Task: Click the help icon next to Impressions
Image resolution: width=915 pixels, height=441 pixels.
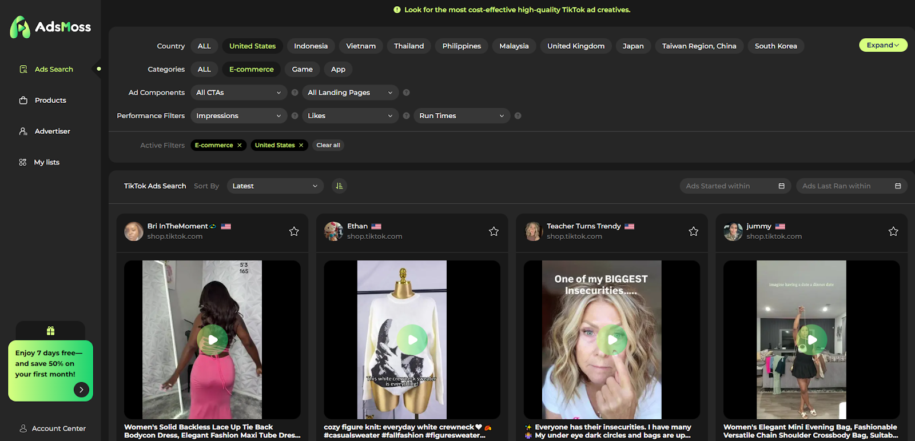Action: point(295,116)
